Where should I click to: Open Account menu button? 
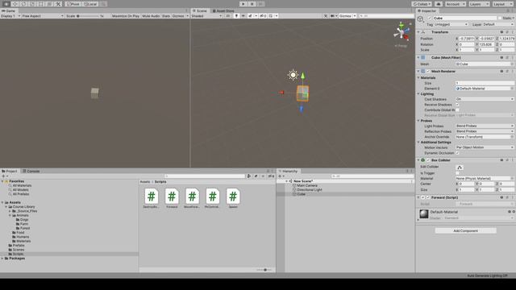(455, 4)
